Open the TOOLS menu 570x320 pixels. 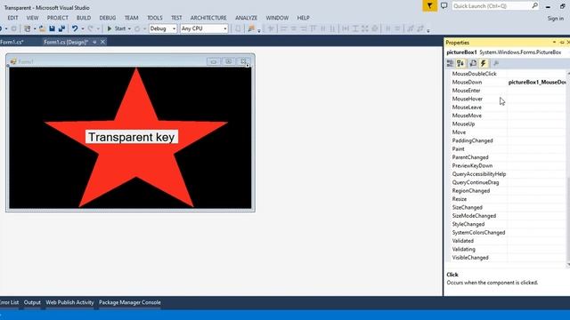click(x=154, y=18)
